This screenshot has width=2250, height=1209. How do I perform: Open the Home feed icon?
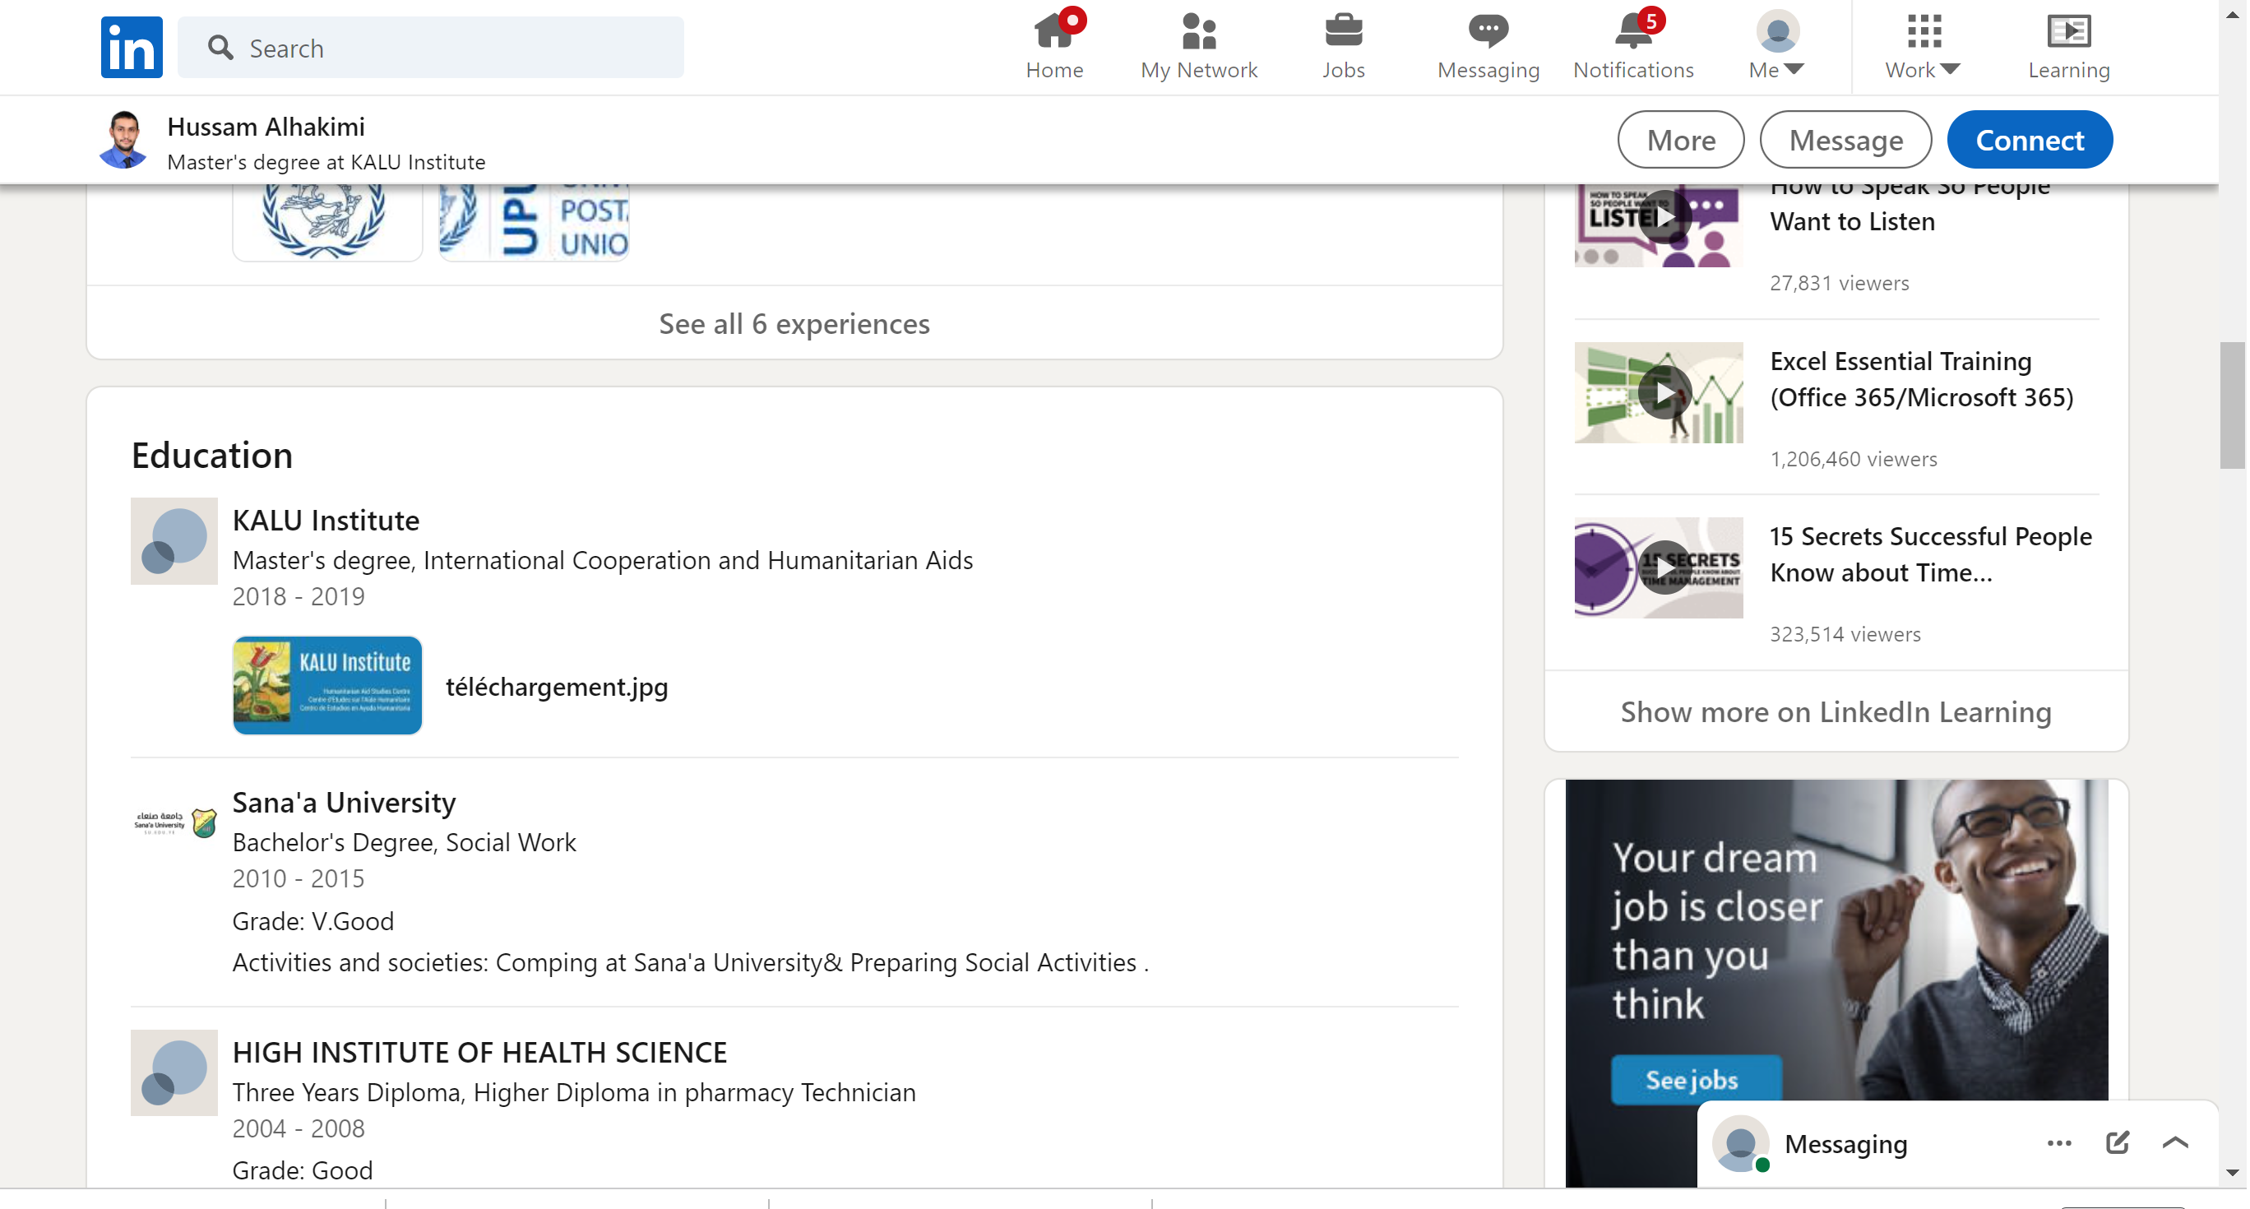click(x=1053, y=32)
